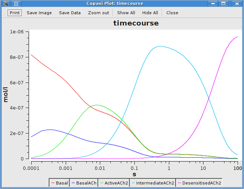Click the peak of the cyan IntermediateACh2 curve

(160, 46)
